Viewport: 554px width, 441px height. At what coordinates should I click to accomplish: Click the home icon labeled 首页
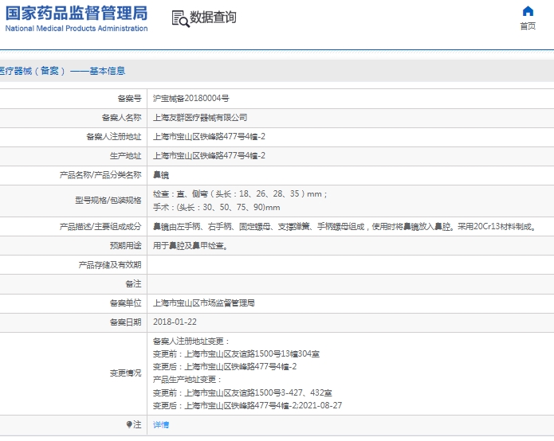(x=528, y=18)
